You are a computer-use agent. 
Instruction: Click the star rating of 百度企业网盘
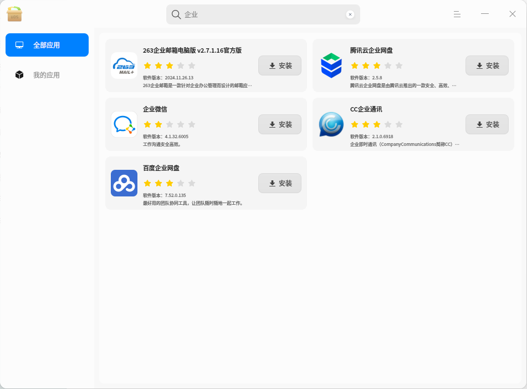(x=170, y=183)
